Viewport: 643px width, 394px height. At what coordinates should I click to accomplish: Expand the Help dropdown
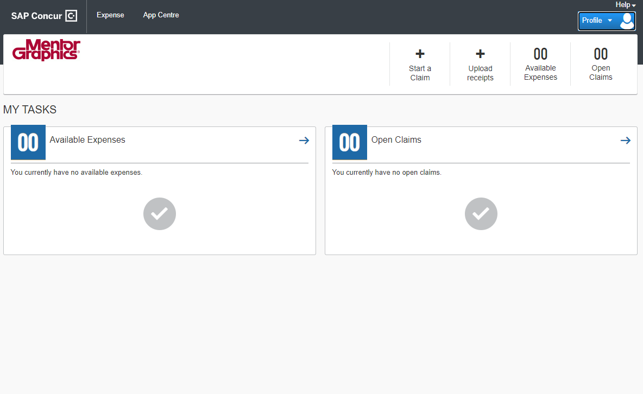tap(626, 5)
